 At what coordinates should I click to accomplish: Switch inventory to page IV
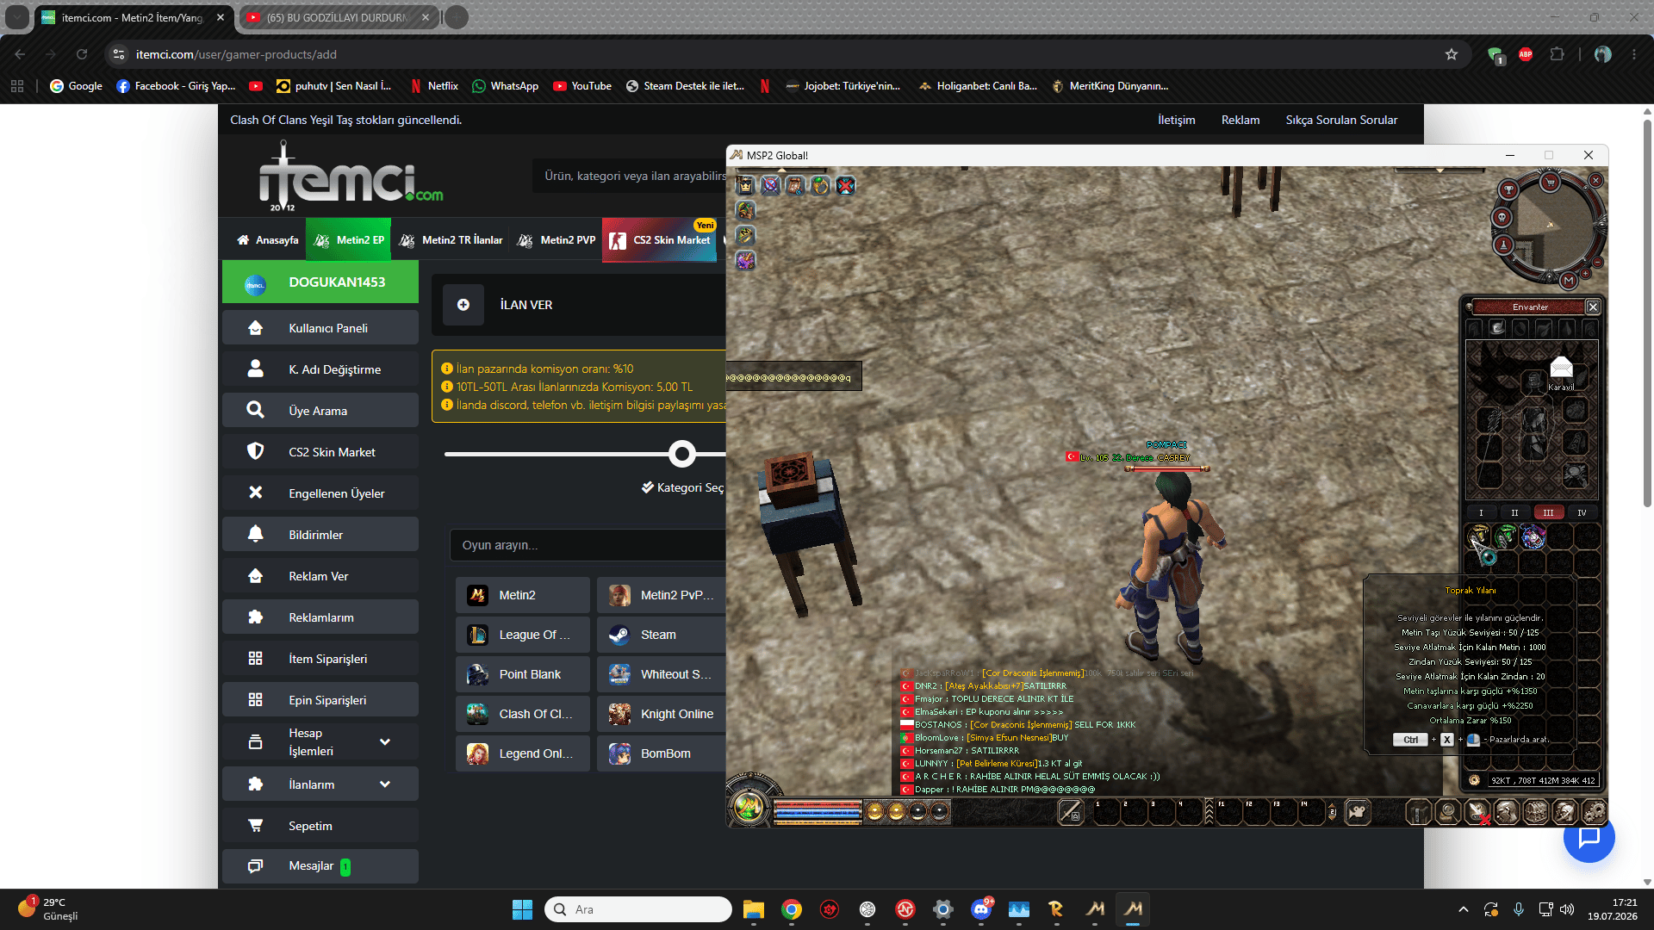coord(1582,512)
